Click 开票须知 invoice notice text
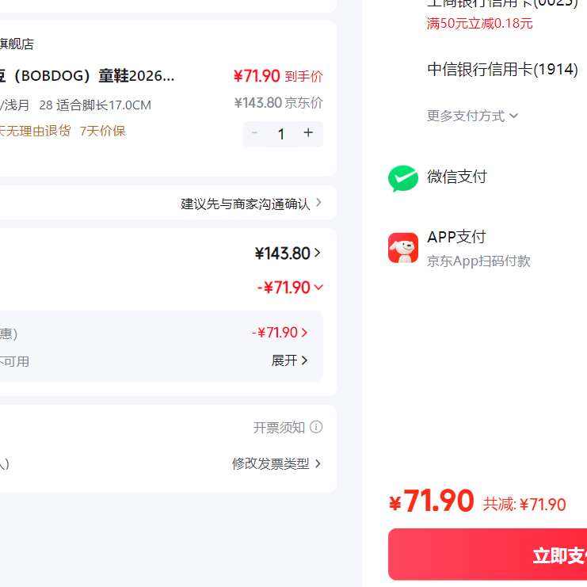 [x=279, y=428]
